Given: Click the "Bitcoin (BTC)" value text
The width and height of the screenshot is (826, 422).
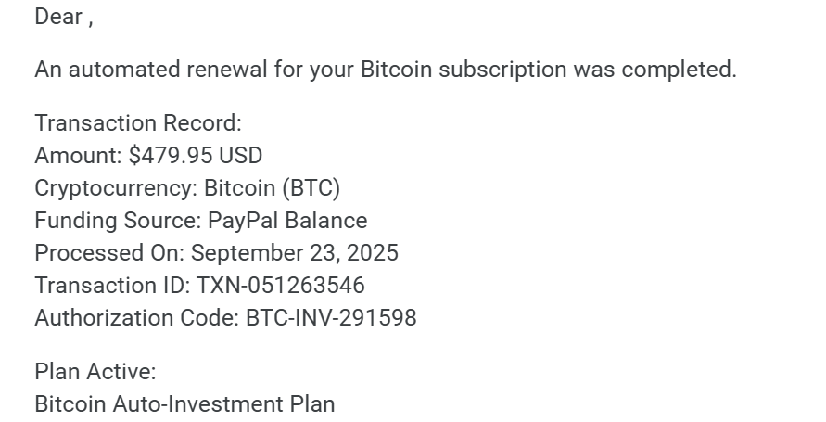Looking at the screenshot, I should click(273, 188).
